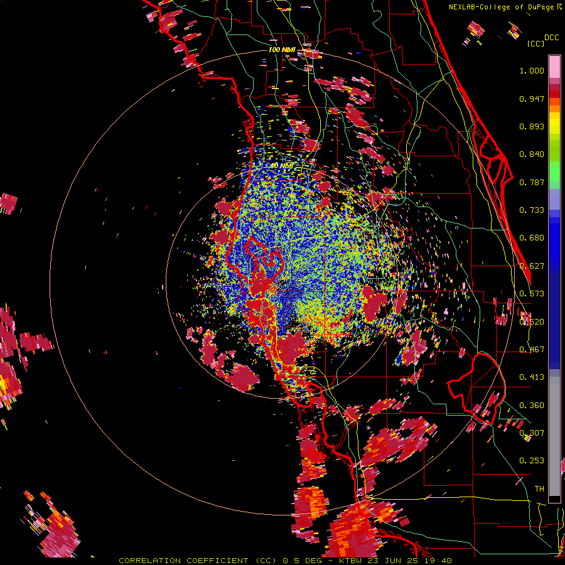Image resolution: width=565 pixels, height=565 pixels.
Task: Click the 50 NMI range ring label
Action: pyautogui.click(x=281, y=166)
